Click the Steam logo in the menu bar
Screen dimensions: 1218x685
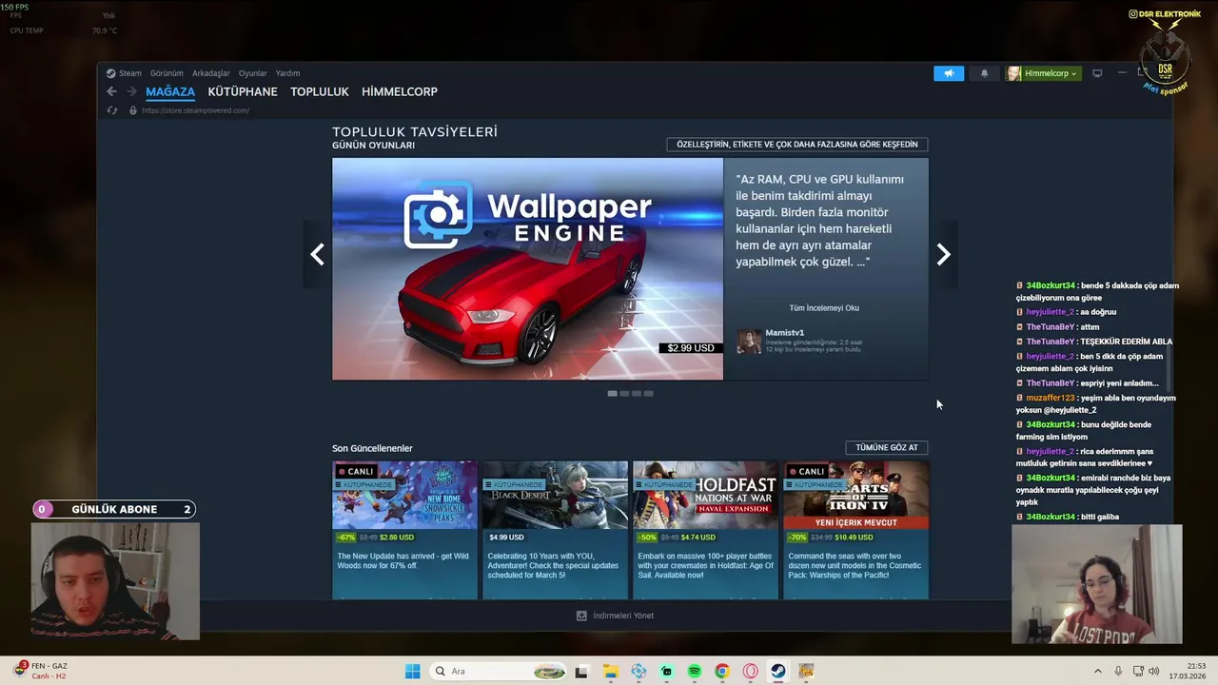[x=111, y=73]
